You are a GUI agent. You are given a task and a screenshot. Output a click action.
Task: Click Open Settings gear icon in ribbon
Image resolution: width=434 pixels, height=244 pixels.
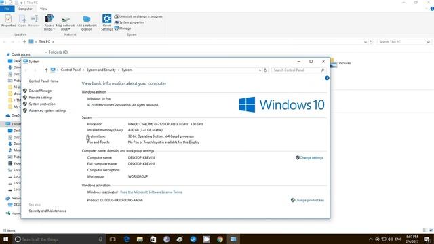pyautogui.click(x=106, y=22)
